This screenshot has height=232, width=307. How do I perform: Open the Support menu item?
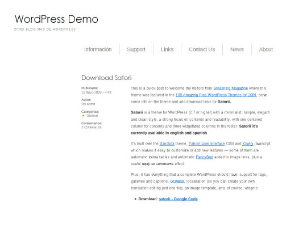[x=136, y=49]
